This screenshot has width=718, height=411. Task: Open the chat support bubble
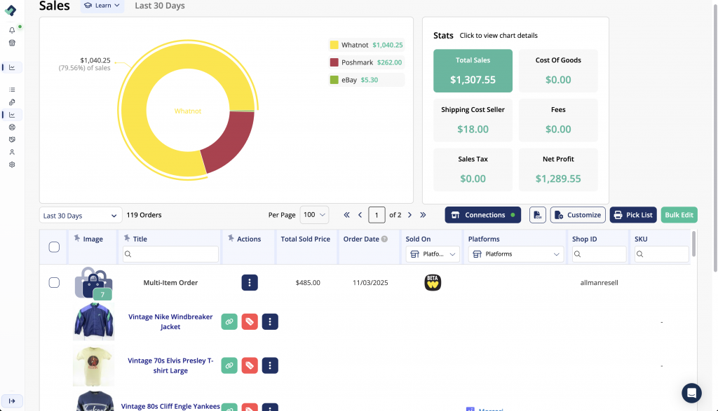691,392
